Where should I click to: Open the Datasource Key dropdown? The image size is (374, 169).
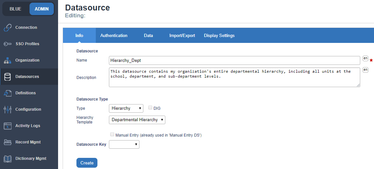click(124, 144)
